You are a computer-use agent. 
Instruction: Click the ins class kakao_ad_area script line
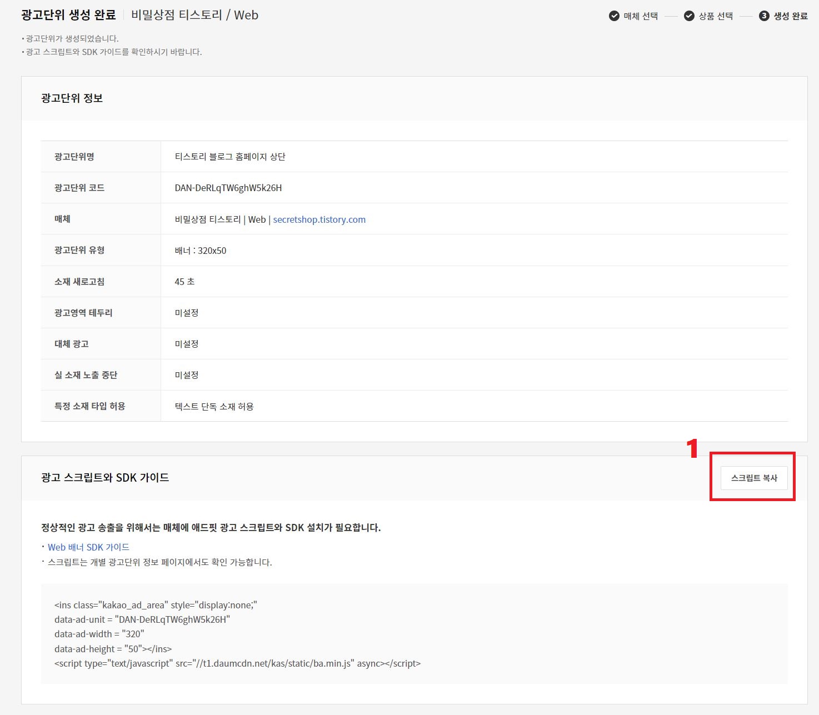coord(156,605)
